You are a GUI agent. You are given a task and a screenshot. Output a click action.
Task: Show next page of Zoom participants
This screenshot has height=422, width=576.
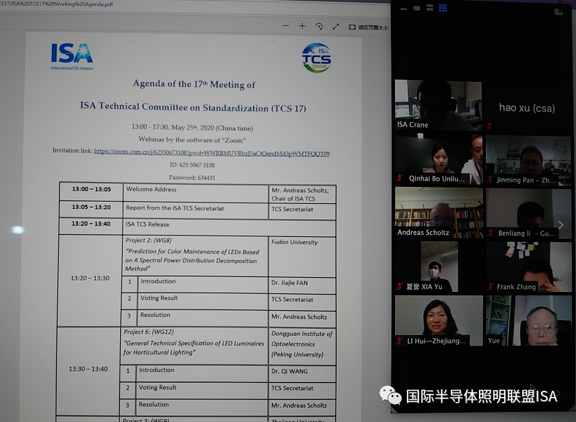[x=560, y=225]
